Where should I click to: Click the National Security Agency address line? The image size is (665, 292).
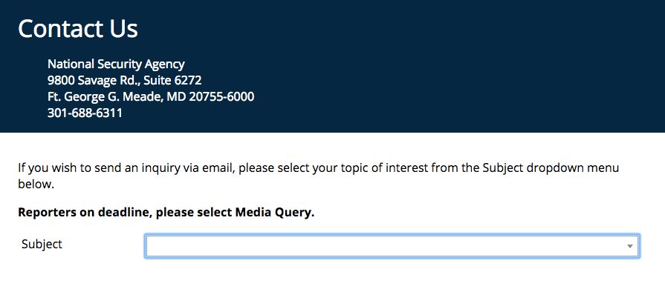click(116, 64)
